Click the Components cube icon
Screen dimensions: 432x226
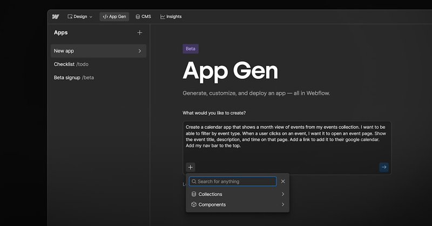194,204
